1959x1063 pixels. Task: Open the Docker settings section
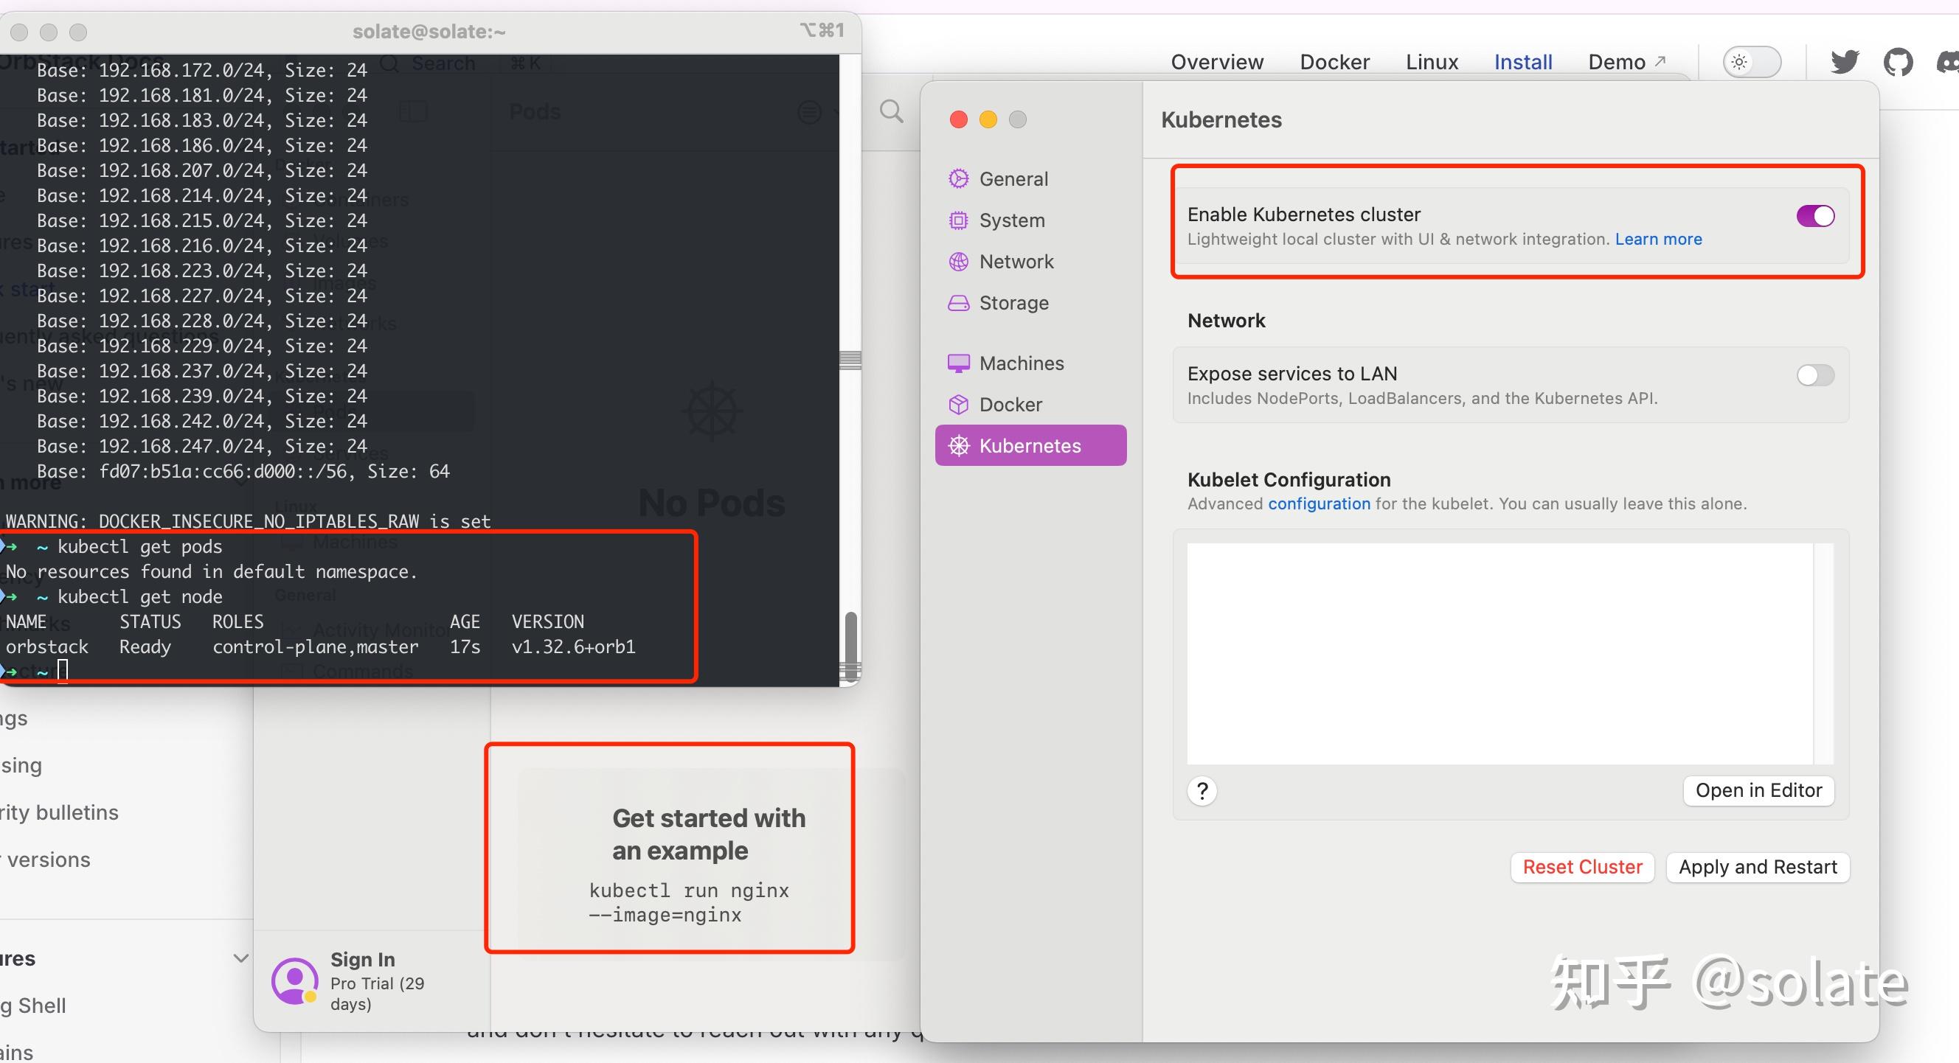click(x=1009, y=404)
